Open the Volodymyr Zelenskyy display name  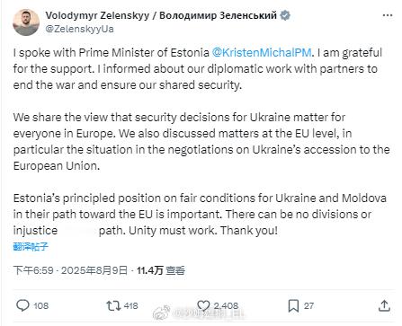pyautogui.click(x=161, y=15)
